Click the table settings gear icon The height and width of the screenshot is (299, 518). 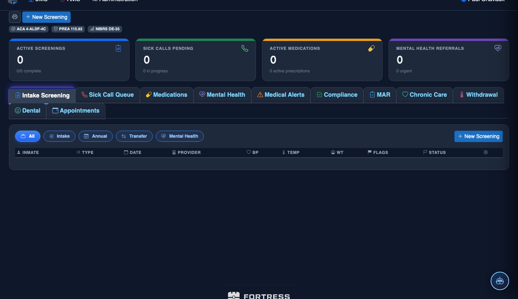[x=486, y=152]
